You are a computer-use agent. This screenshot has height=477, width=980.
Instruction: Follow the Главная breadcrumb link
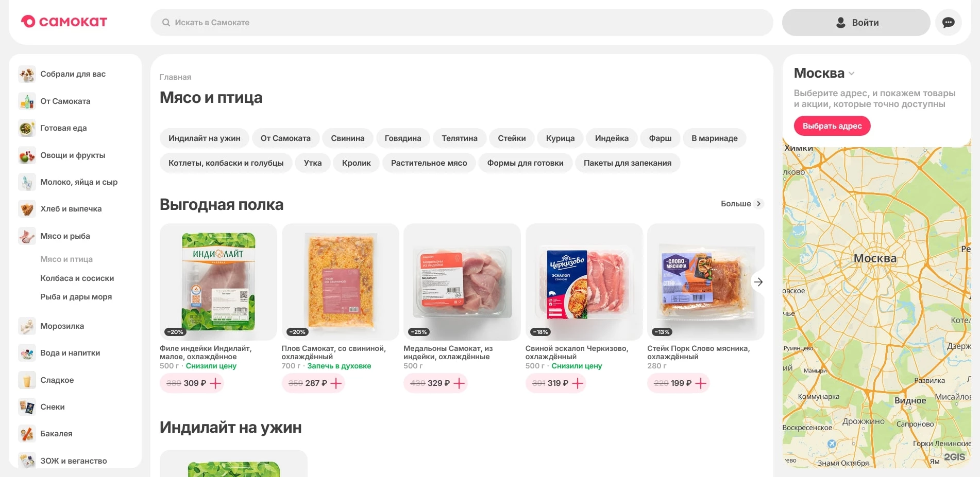(x=175, y=77)
